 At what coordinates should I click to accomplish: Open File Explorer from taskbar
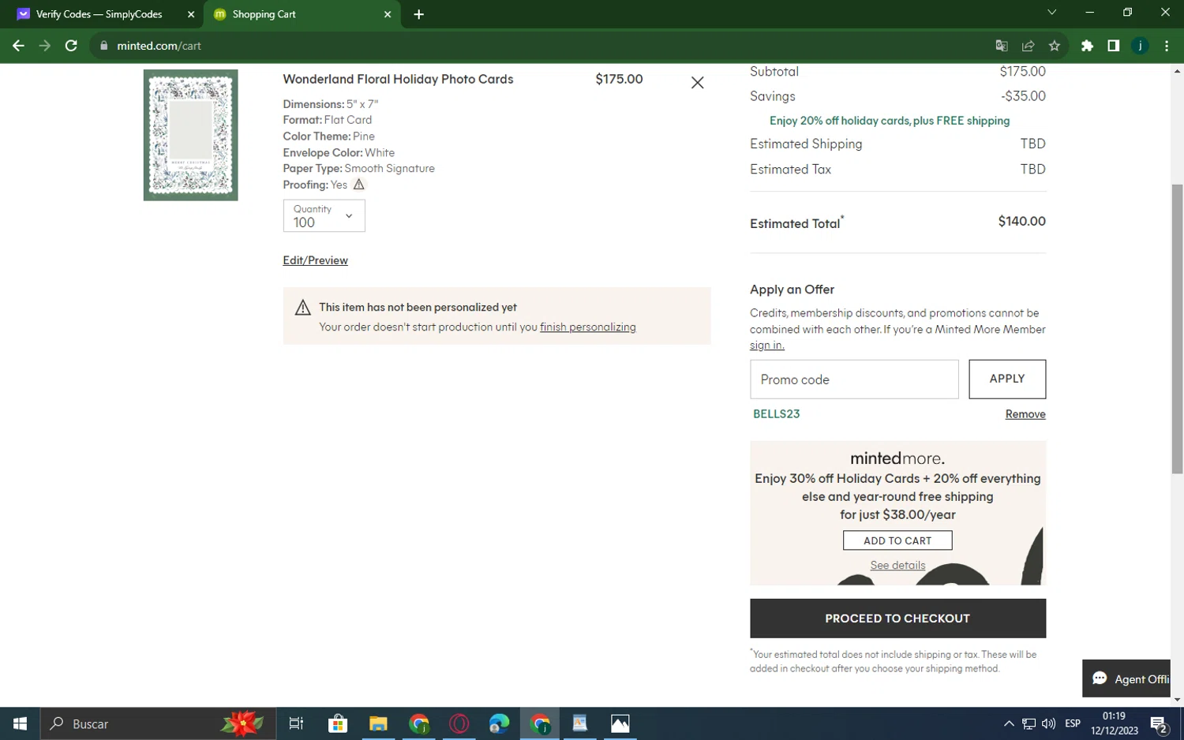[x=378, y=723]
